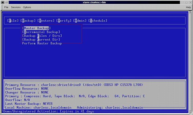Screen dimensions: 193x115
Task: Open the Options menu
Action: click(27, 7)
